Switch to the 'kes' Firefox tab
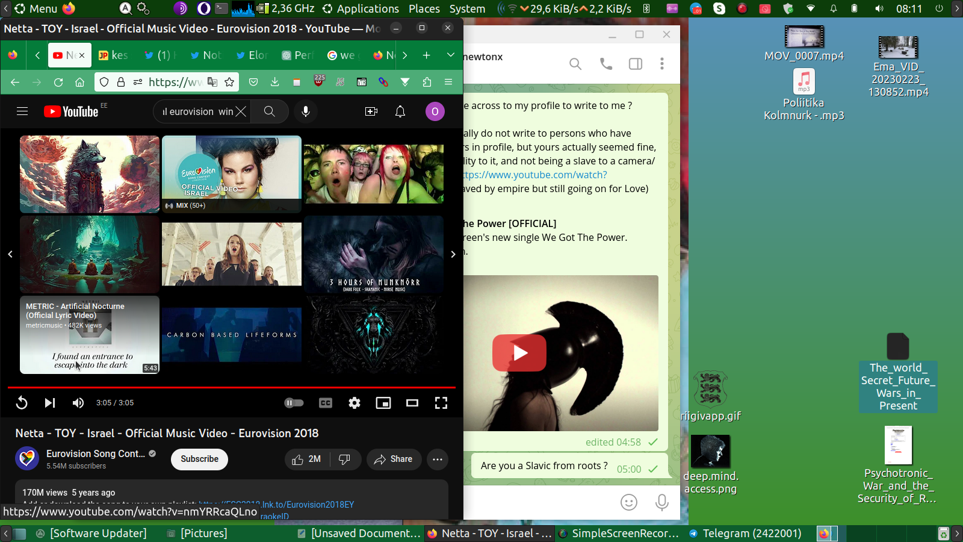Viewport: 963px width, 542px height. 115,55
